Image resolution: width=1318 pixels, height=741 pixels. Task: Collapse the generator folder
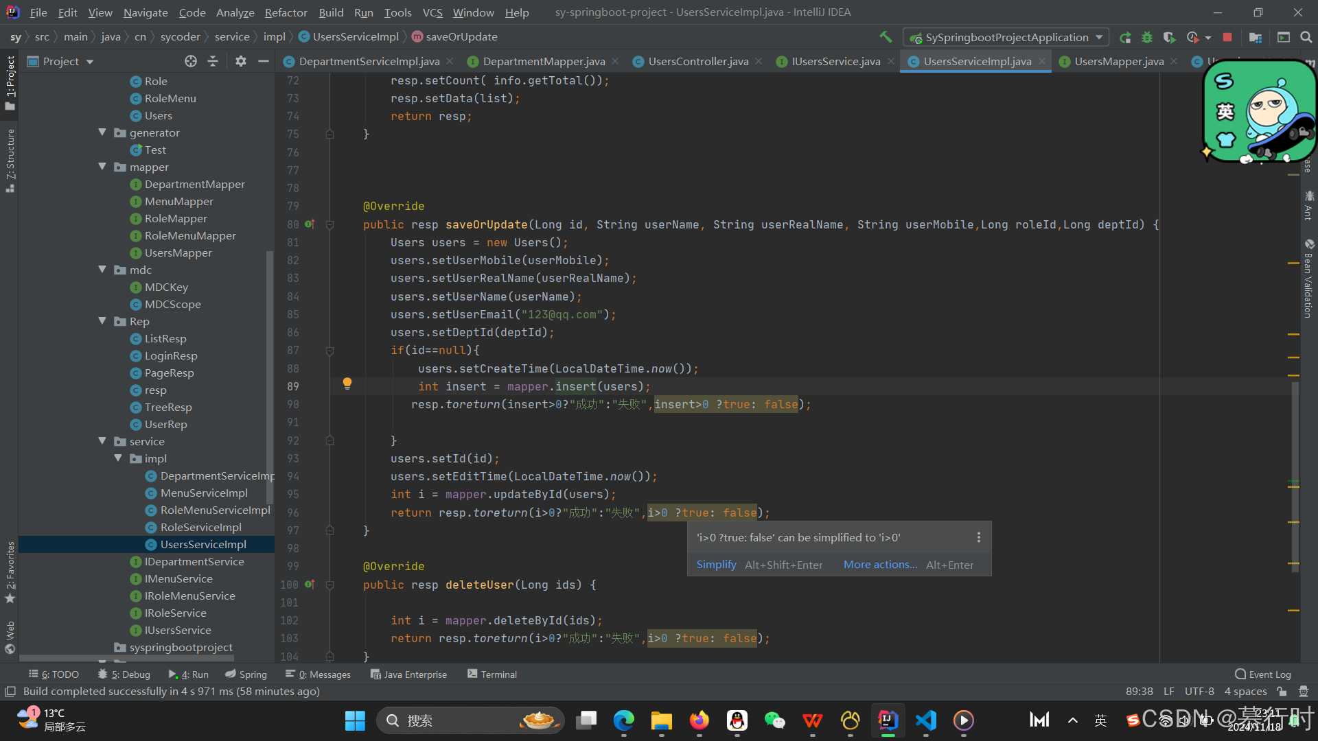tap(102, 132)
